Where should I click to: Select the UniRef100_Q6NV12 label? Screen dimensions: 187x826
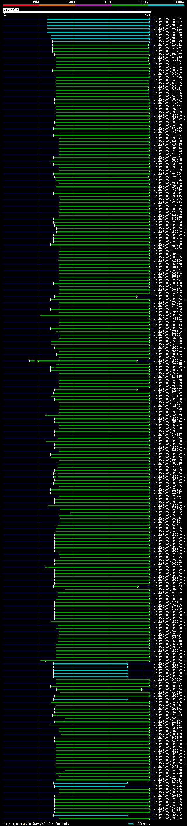(168, 815)
